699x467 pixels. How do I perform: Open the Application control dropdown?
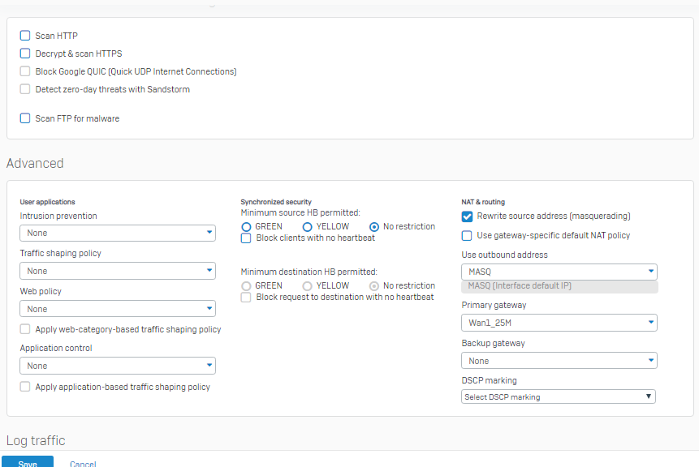pos(118,366)
